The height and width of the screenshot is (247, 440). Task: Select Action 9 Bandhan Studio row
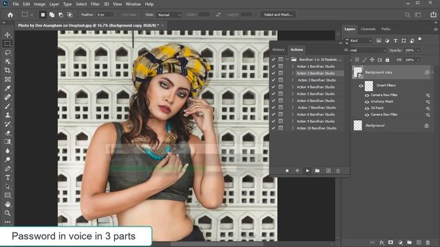pyautogui.click(x=316, y=121)
